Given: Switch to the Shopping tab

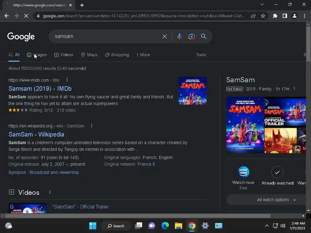Looking at the screenshot, I should [x=117, y=55].
